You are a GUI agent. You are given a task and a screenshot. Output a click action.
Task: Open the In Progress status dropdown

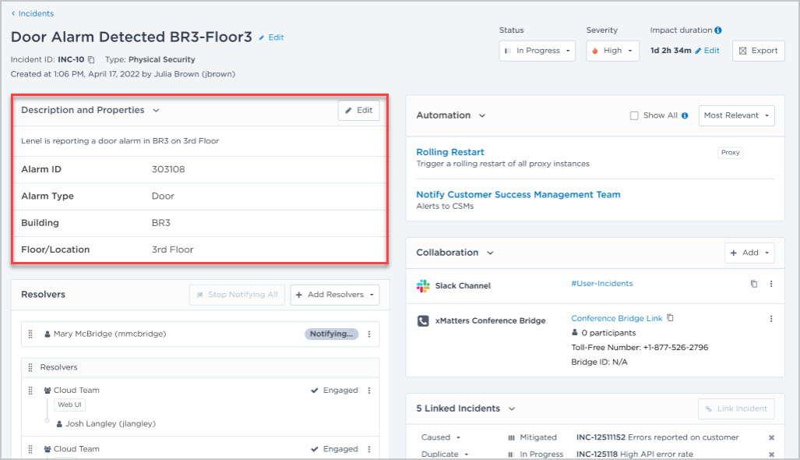pos(537,51)
